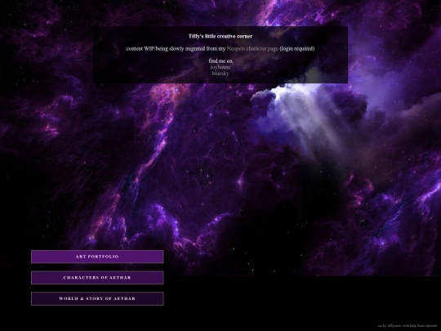Open Characters of Aethar page
Screen dimensions: 441x331
pyautogui.click(x=97, y=278)
